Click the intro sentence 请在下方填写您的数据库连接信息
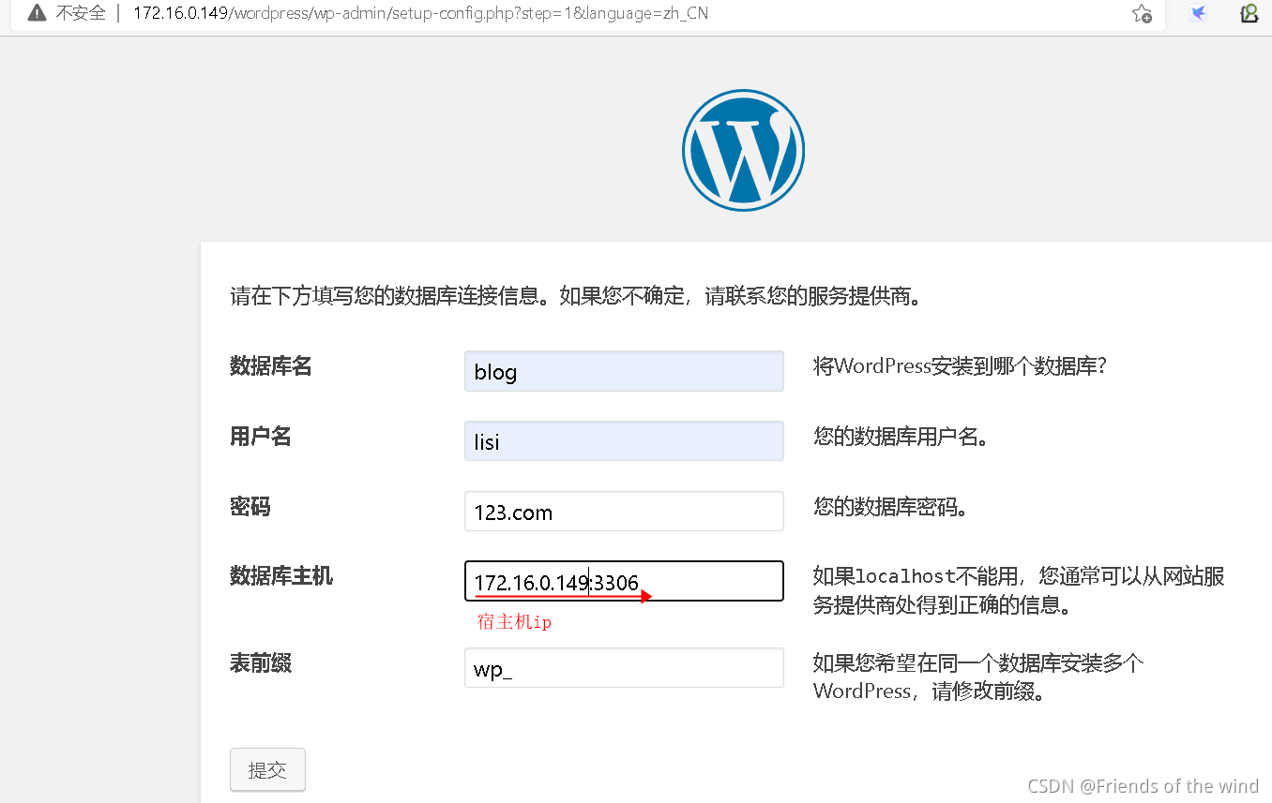The width and height of the screenshot is (1272, 803). [x=577, y=297]
